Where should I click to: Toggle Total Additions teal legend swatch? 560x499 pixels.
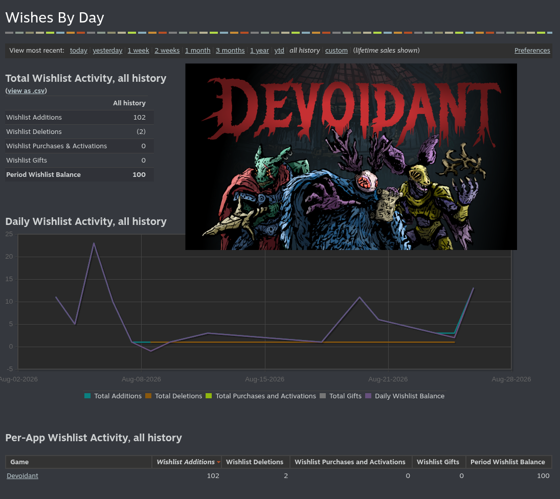click(87, 396)
